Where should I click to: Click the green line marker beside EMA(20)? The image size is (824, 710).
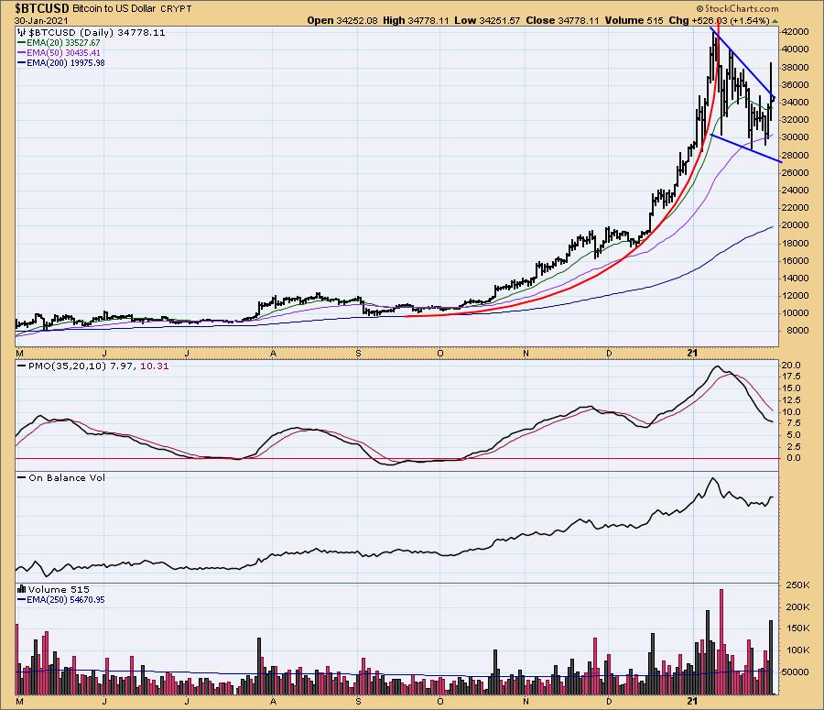click(x=22, y=42)
